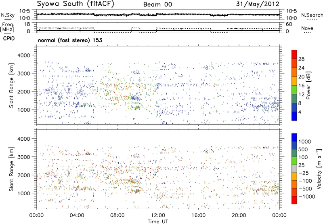Click the "N.Search" legend label
The image size is (323, 224).
[312, 15]
